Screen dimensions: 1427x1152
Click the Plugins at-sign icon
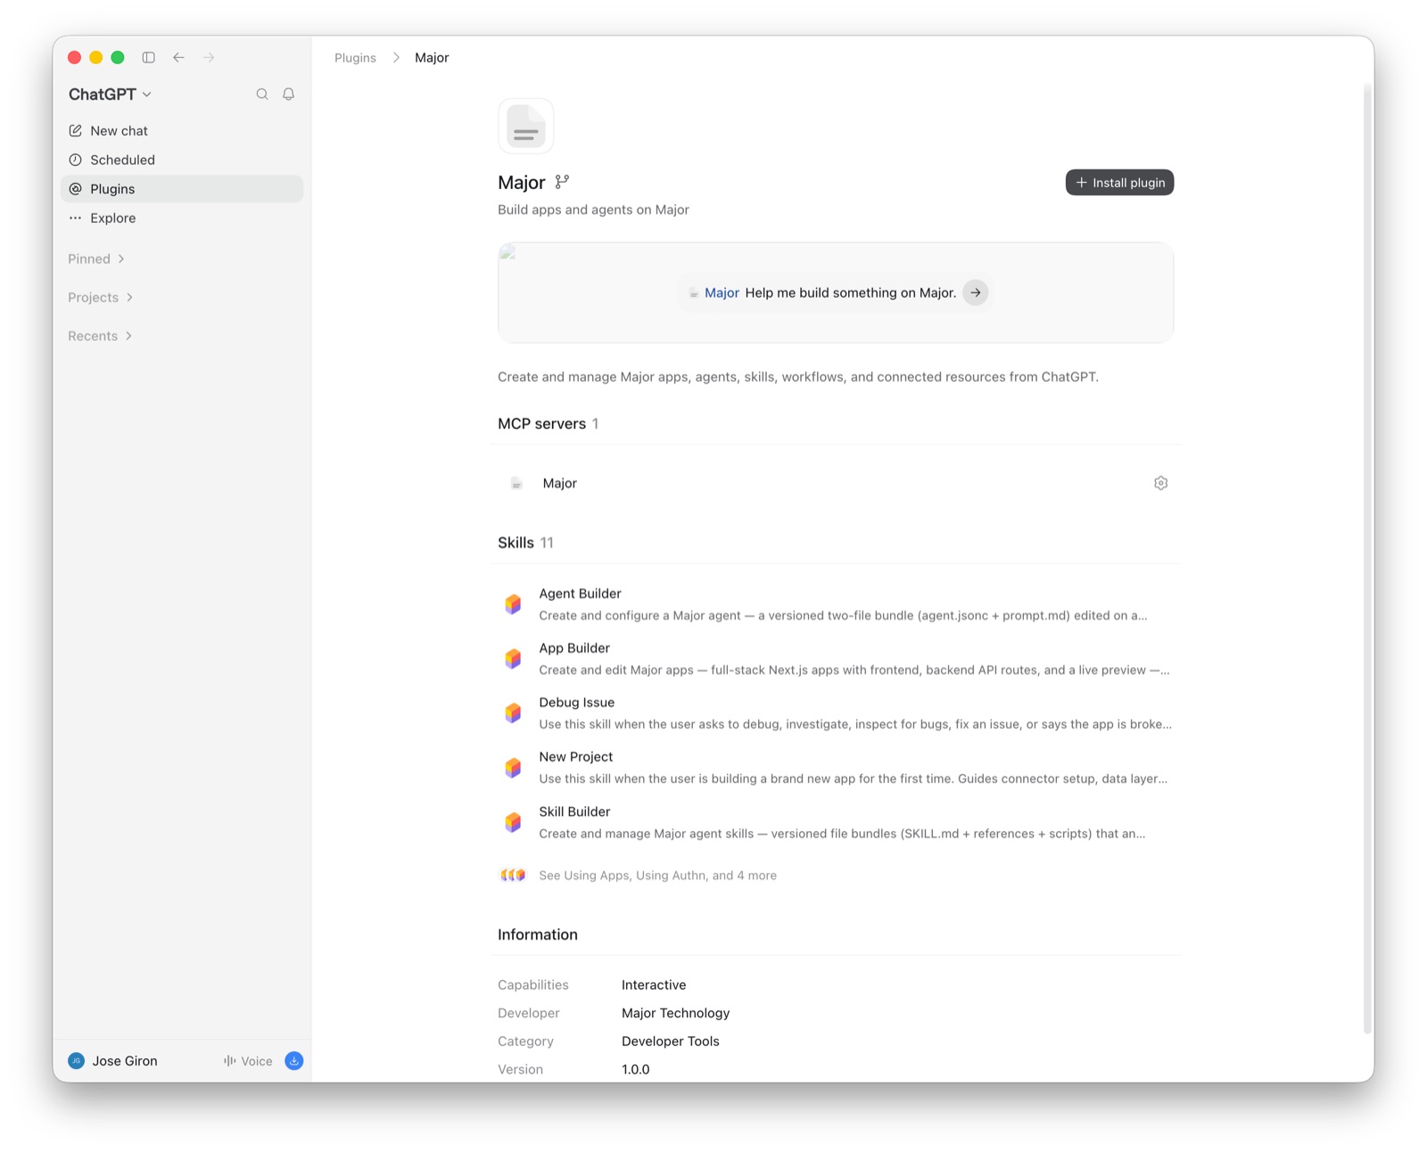coord(76,189)
